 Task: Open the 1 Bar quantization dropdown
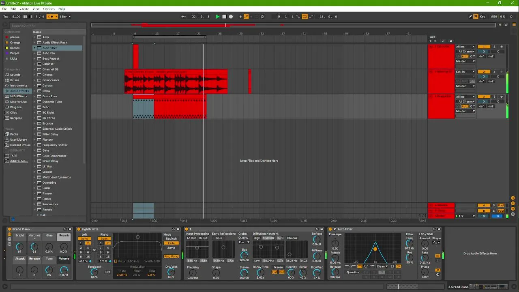click(64, 17)
